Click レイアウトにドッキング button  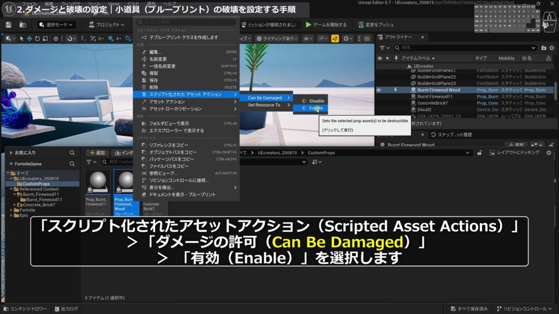point(514,153)
